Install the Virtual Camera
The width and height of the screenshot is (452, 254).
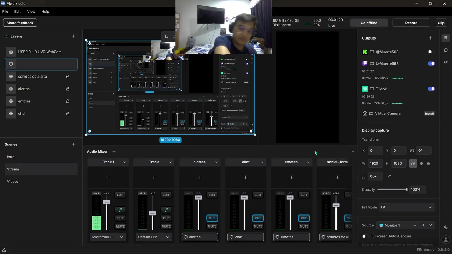tap(429, 114)
